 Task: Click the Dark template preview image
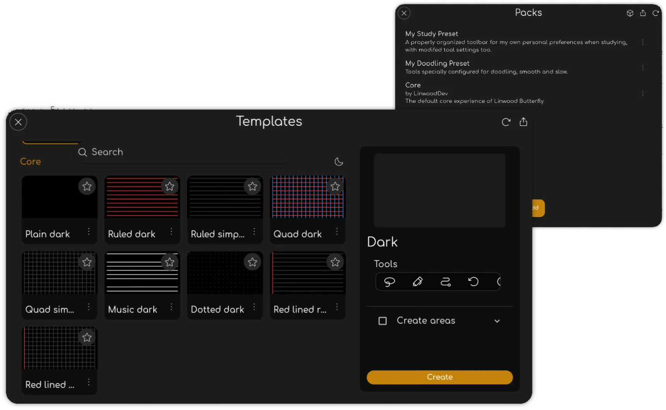coord(439,190)
